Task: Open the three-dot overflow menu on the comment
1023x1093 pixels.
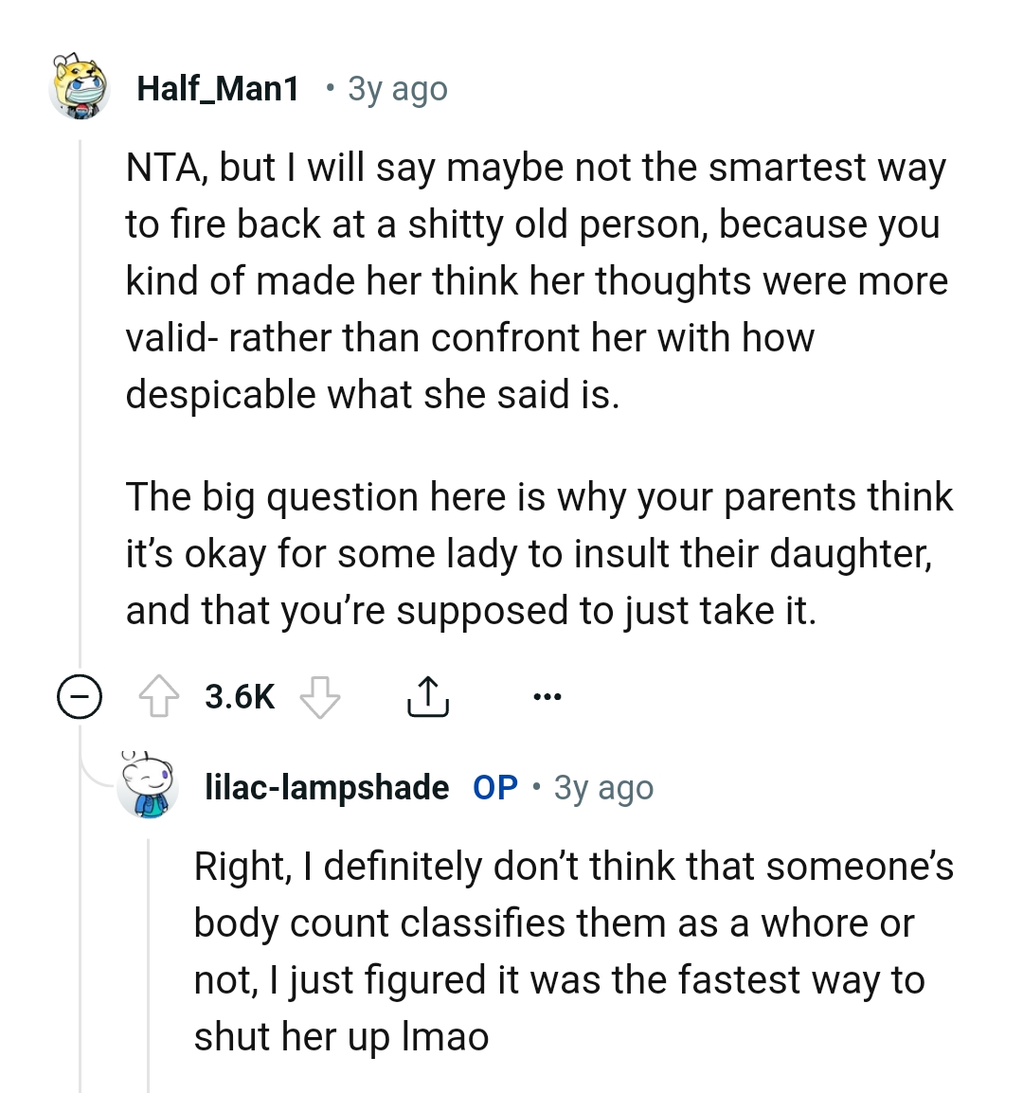Action: point(547,698)
